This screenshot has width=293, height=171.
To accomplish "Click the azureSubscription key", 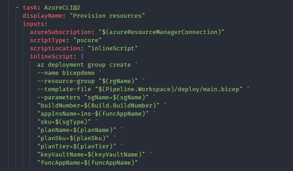I will click(x=61, y=32).
